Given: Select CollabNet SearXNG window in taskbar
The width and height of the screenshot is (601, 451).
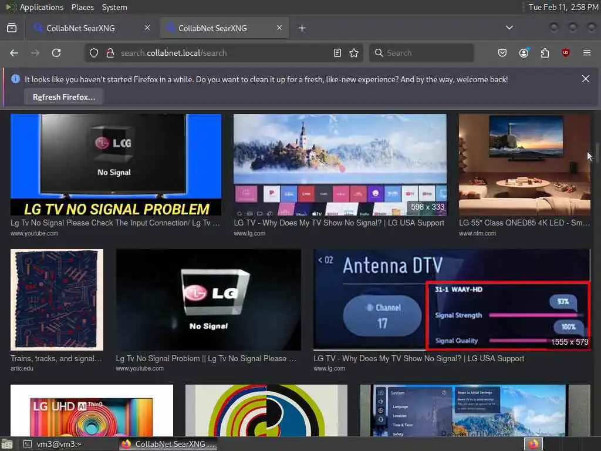Looking at the screenshot, I should [x=168, y=444].
